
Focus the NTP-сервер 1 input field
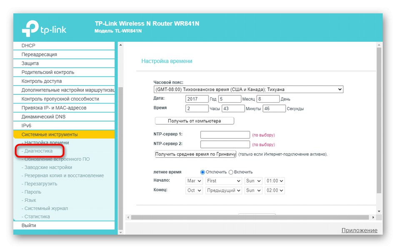[x=225, y=134]
